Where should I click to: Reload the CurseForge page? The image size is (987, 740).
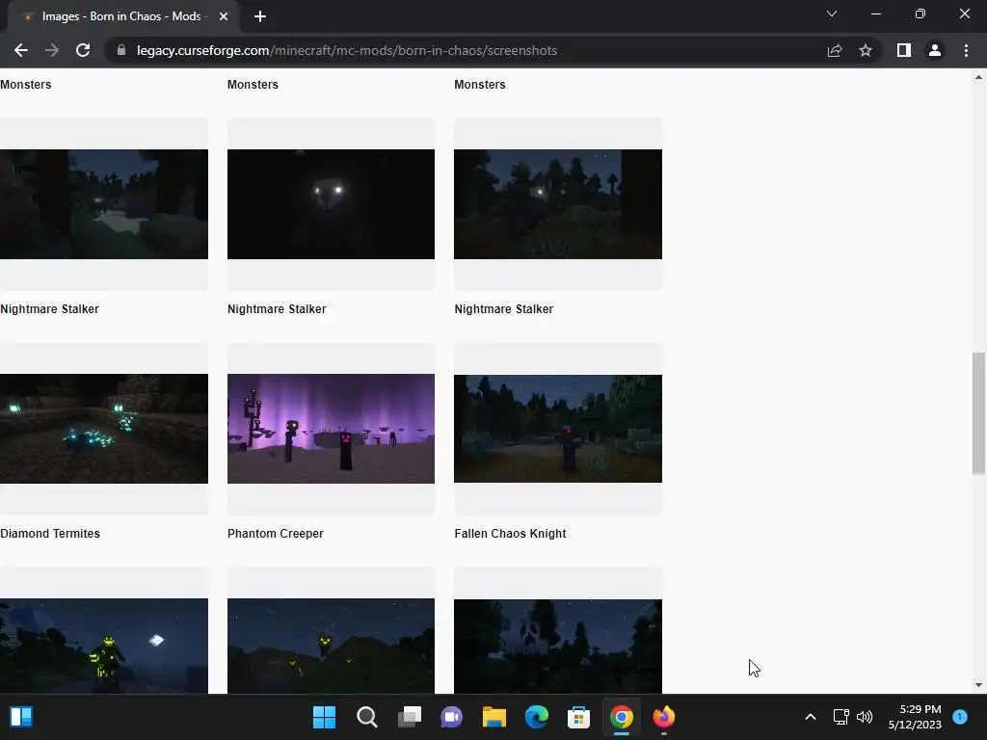83,50
